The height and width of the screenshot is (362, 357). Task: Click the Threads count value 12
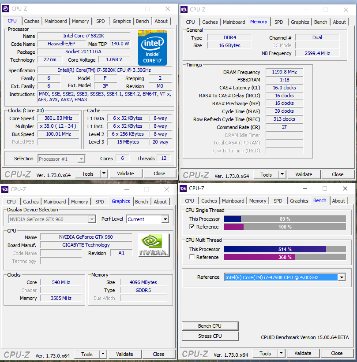click(x=164, y=159)
